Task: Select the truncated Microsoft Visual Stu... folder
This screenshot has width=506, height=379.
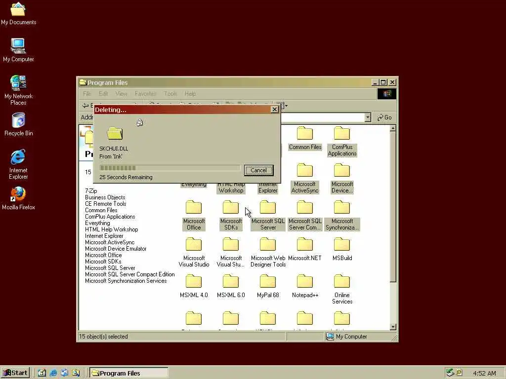Action: [x=231, y=252]
